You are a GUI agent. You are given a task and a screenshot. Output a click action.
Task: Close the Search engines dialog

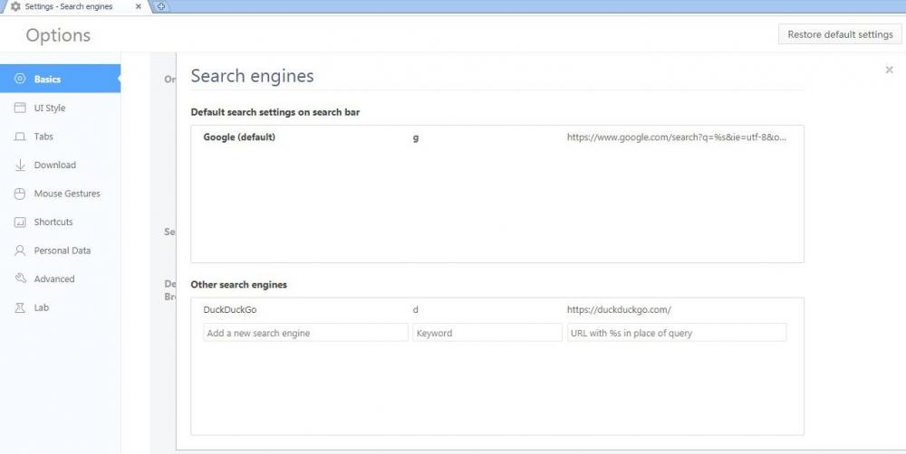coord(889,70)
